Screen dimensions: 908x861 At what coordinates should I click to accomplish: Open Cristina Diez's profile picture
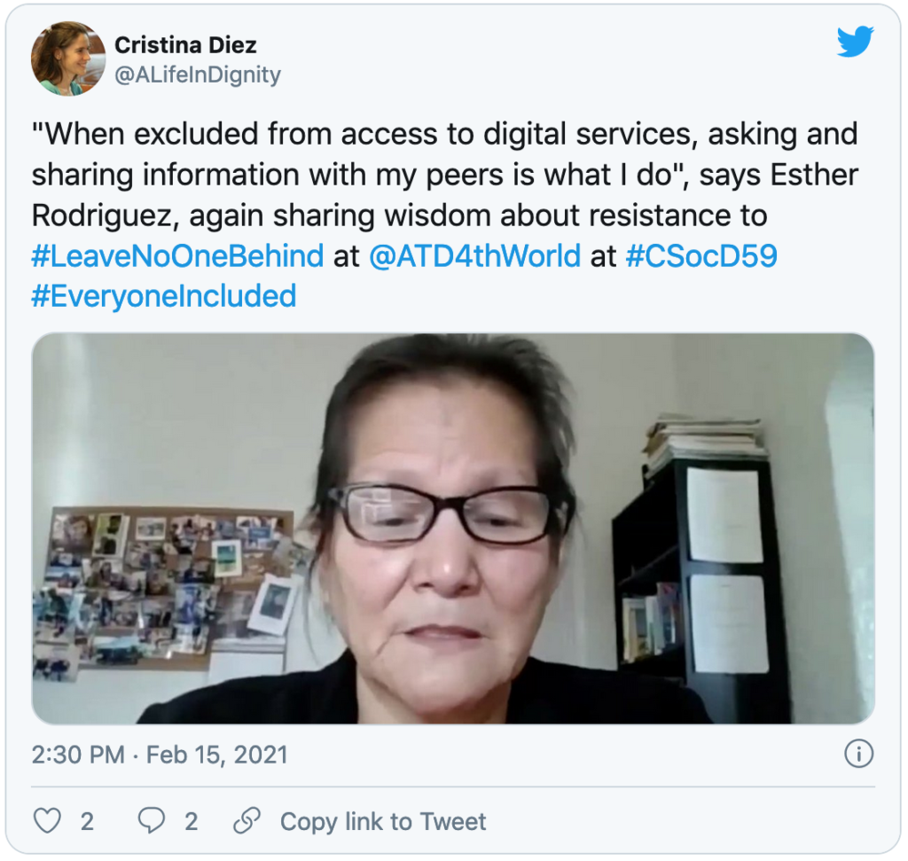[x=68, y=59]
